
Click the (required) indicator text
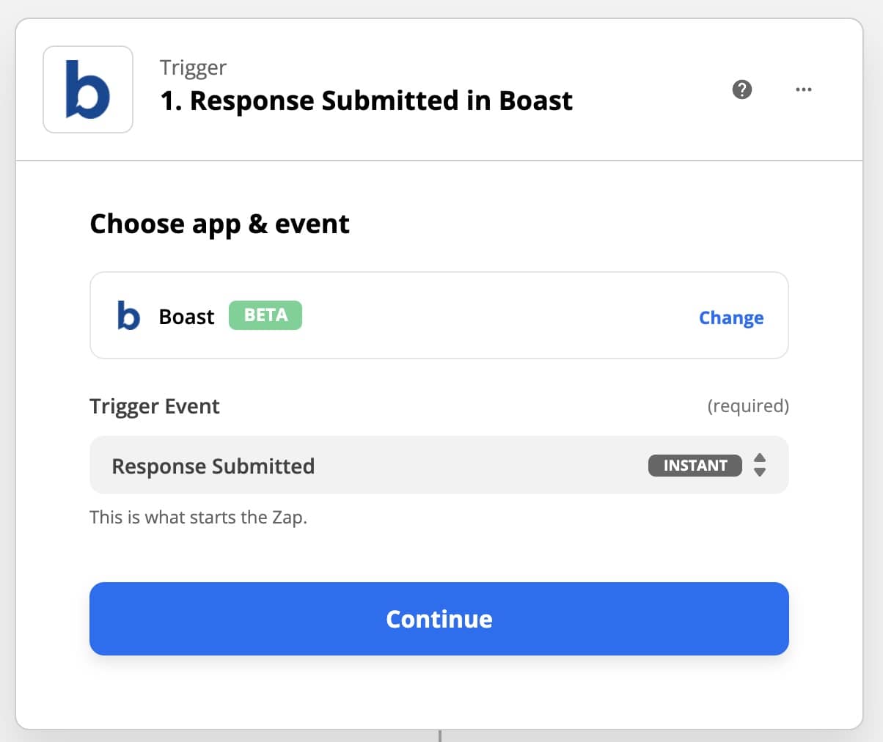coord(747,405)
